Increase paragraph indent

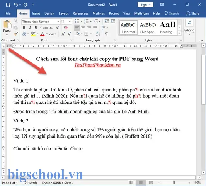coord(113,21)
